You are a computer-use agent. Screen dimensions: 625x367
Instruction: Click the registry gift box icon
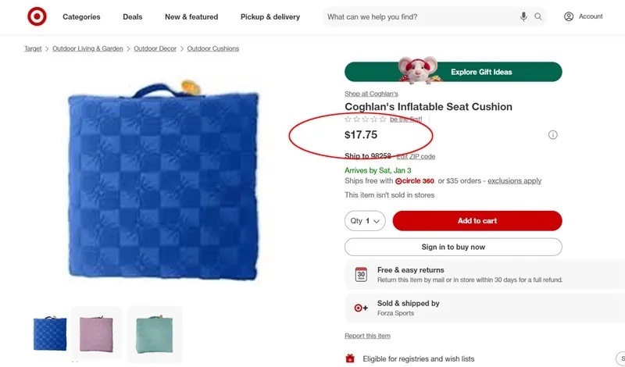click(350, 358)
